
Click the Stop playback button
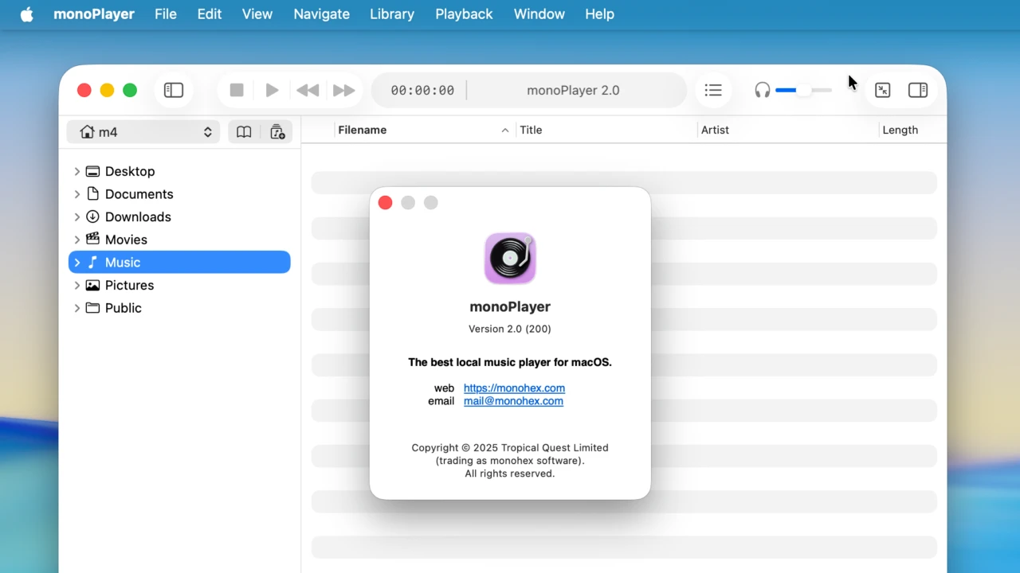[x=237, y=90]
